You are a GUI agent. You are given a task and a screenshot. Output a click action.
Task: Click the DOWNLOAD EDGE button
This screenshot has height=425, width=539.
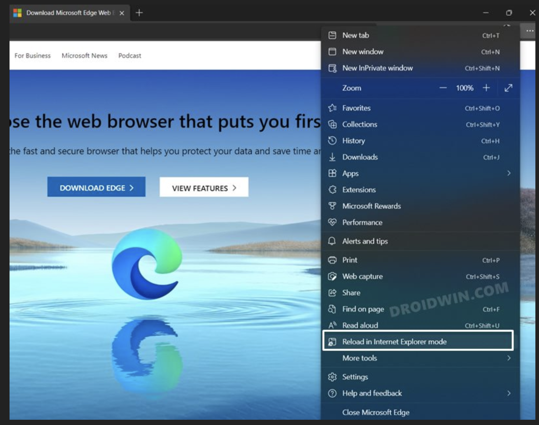[x=96, y=187]
